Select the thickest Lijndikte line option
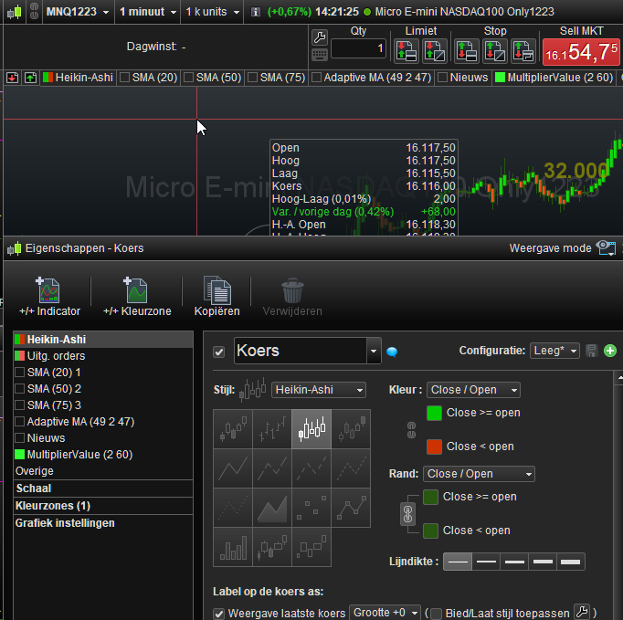623x620 pixels. (571, 562)
